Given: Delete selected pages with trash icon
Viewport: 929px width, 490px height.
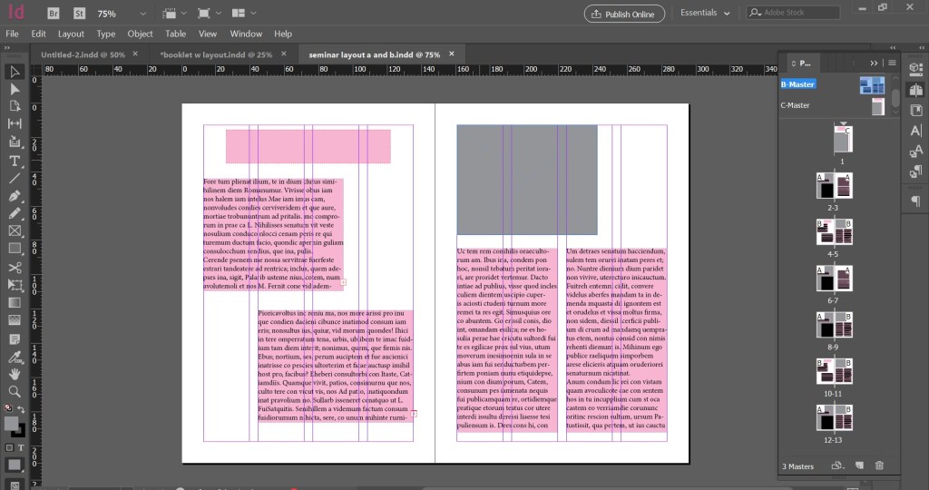Looking at the screenshot, I should (x=878, y=465).
